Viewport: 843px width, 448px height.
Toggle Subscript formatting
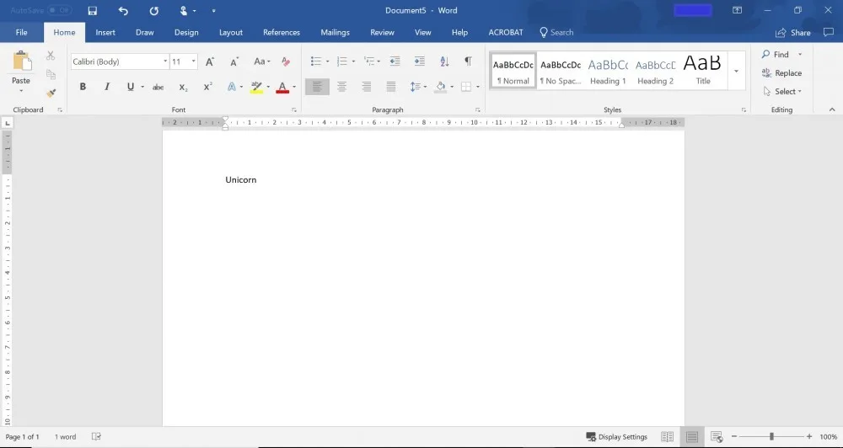point(183,87)
